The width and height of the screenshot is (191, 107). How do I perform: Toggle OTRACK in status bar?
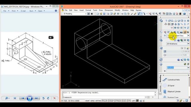click(x=118, y=101)
